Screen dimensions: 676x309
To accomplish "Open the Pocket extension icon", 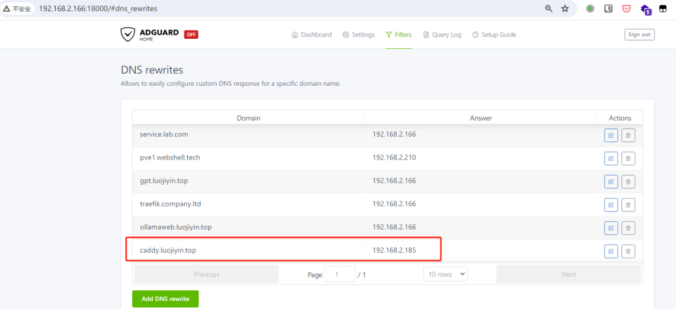I will tap(627, 9).
